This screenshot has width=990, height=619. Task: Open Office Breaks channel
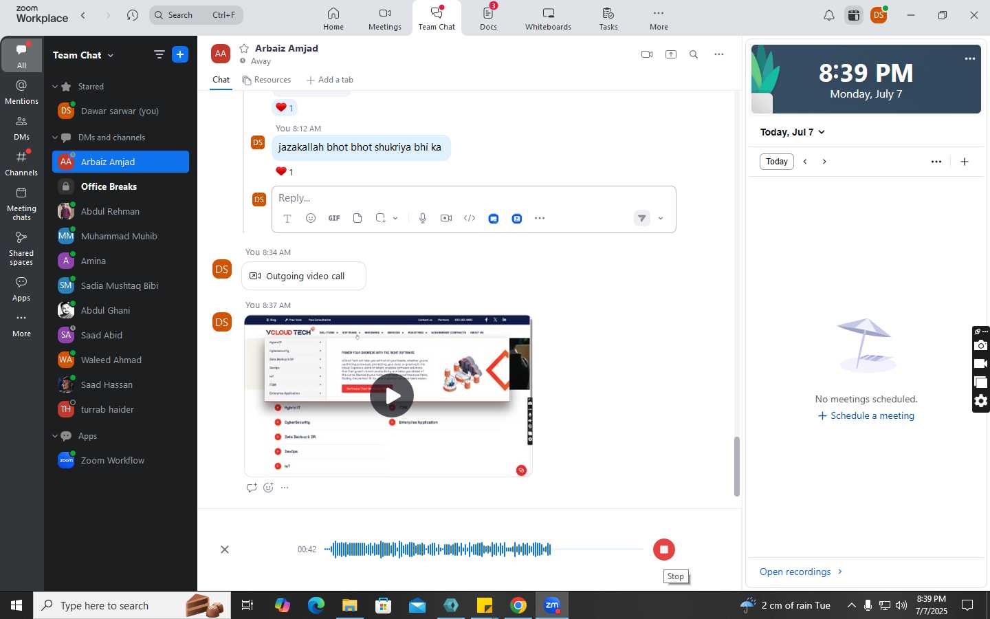120,186
